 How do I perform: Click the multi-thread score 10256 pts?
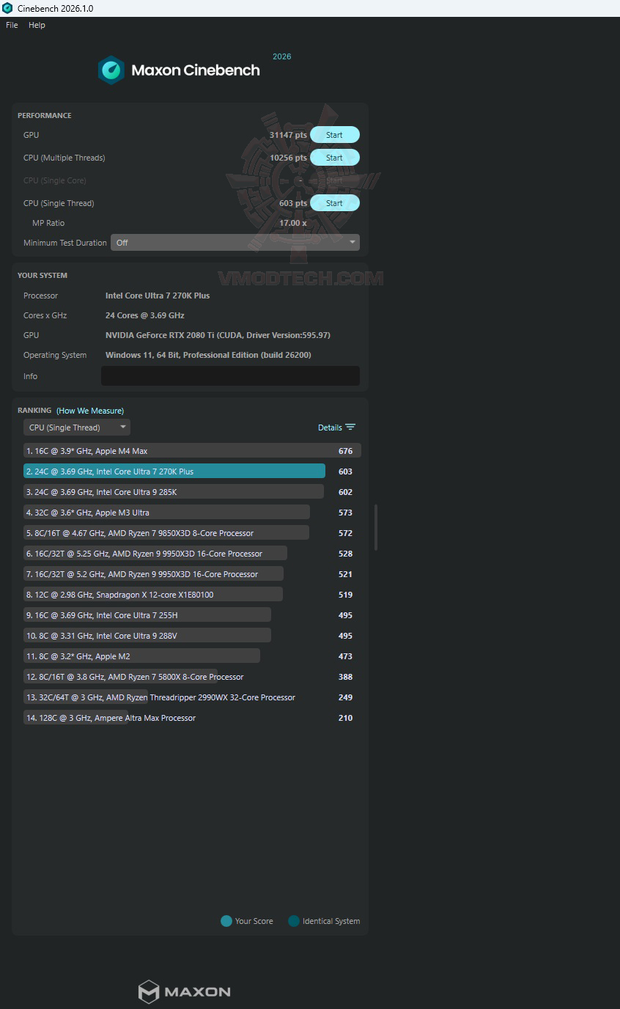pos(288,158)
